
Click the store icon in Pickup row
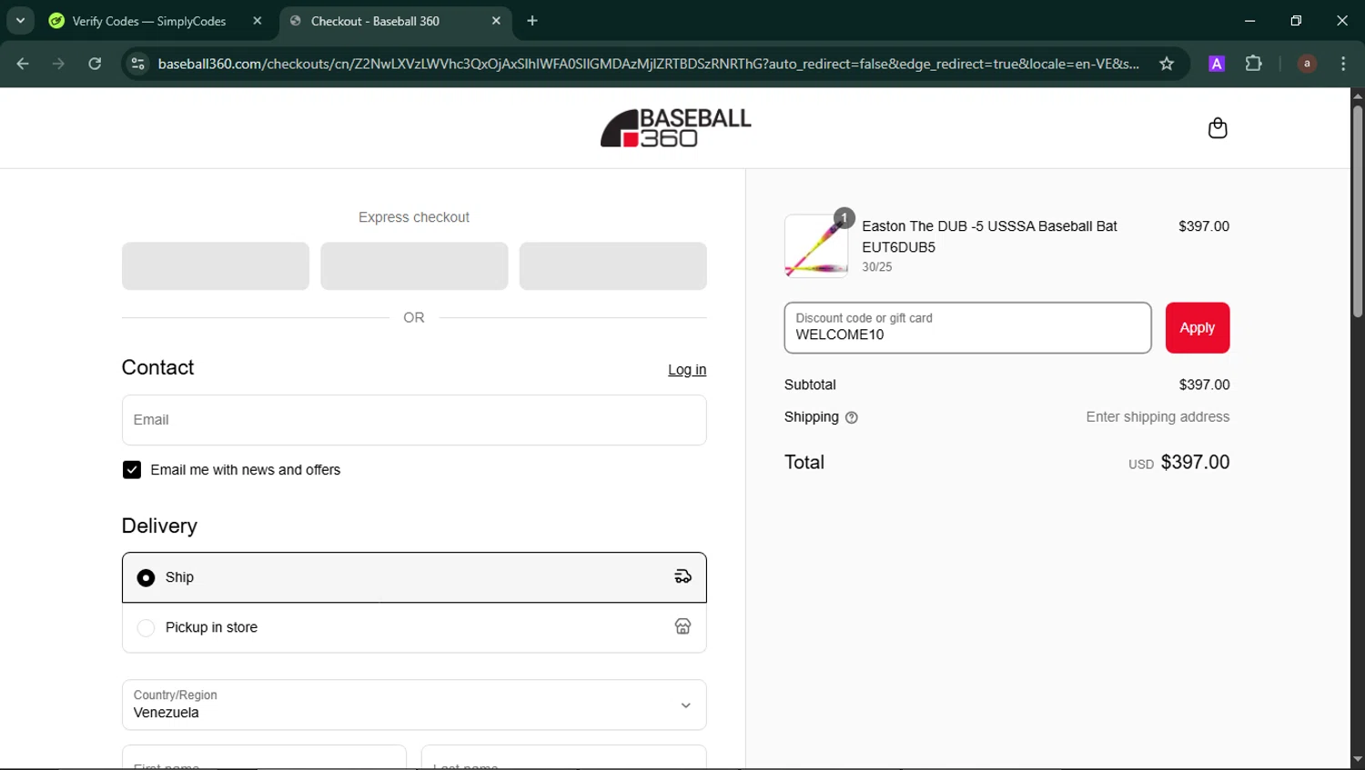[682, 627]
